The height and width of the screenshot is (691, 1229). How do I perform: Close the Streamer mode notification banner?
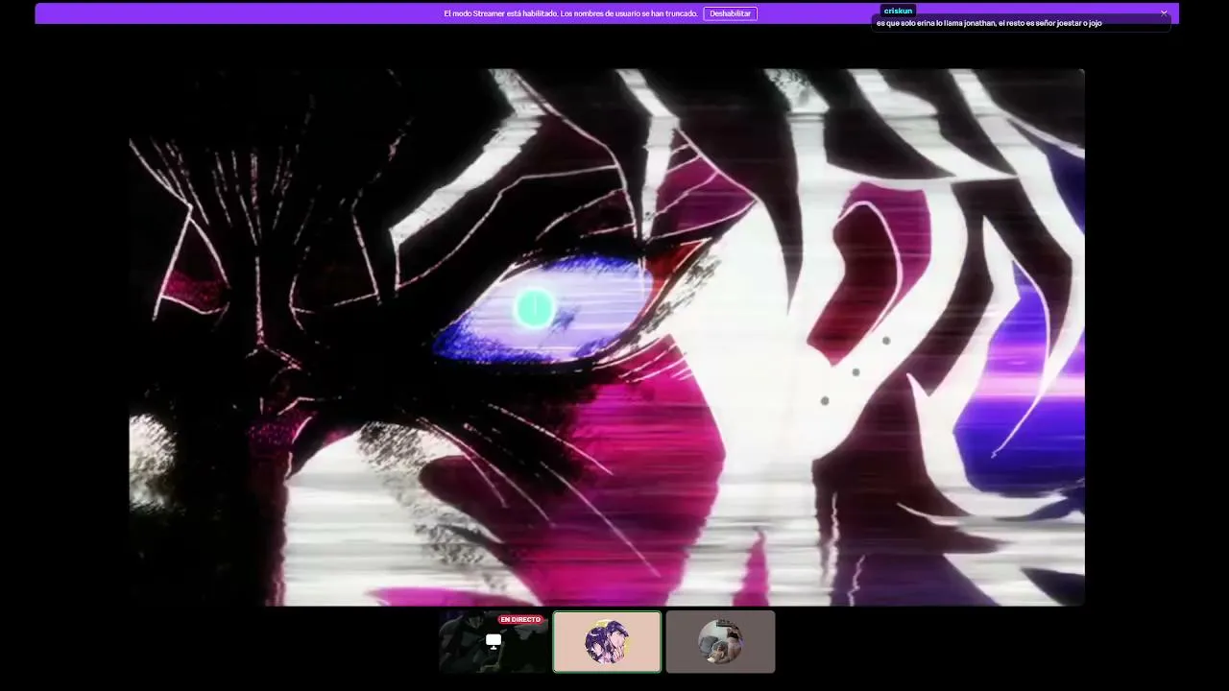(1164, 13)
